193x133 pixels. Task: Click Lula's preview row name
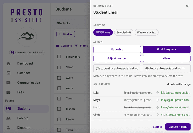pyautogui.click(x=96, y=93)
